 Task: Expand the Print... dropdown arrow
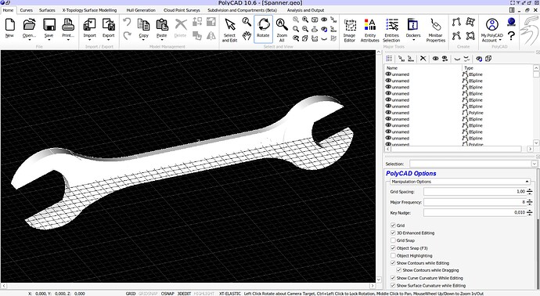(x=68, y=40)
